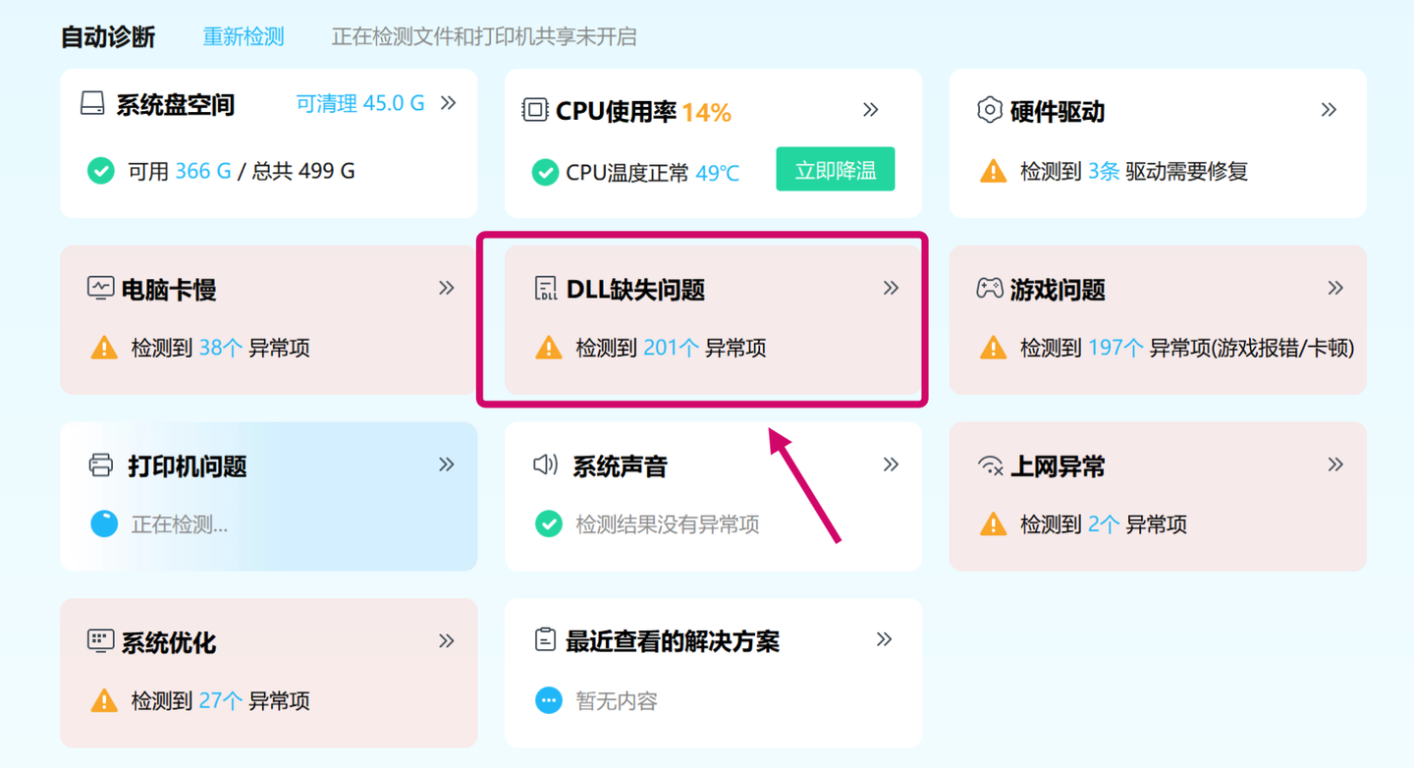This screenshot has height=768, width=1414.
Task: Click the monitor icon on 系统优化 card
Action: click(x=99, y=641)
